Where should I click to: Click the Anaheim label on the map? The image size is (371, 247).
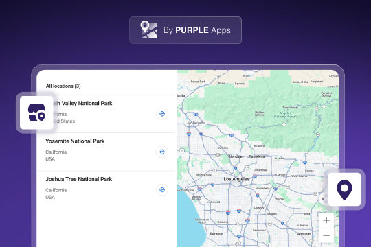click(304, 233)
